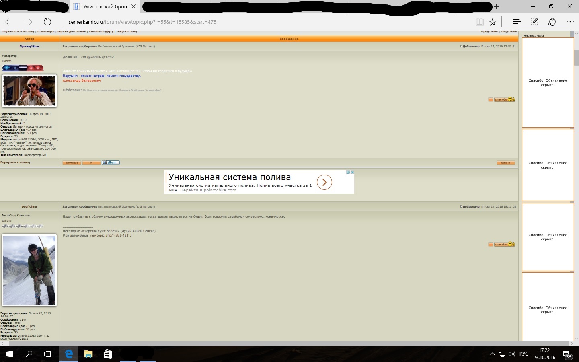
Task: Click the След. тема link
Action: pos(509,31)
